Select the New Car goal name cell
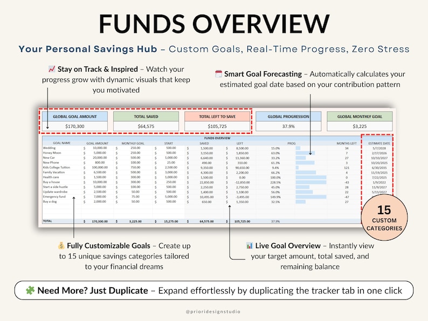Screen dimensions: 428x321 49,158
